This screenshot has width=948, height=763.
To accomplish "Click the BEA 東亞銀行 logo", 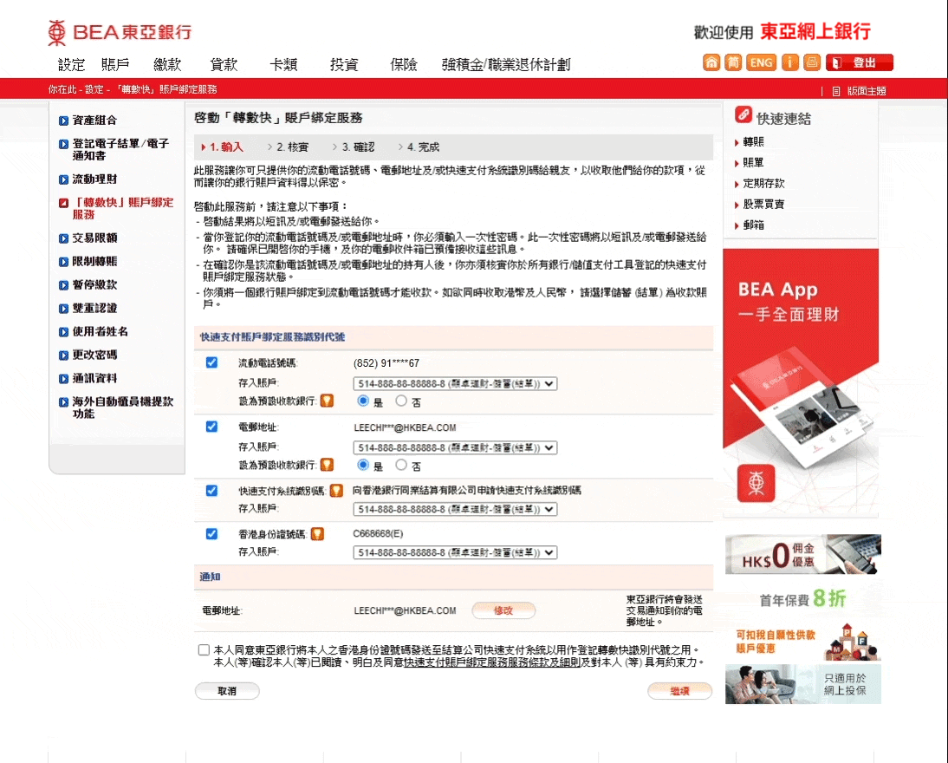I will (120, 32).
